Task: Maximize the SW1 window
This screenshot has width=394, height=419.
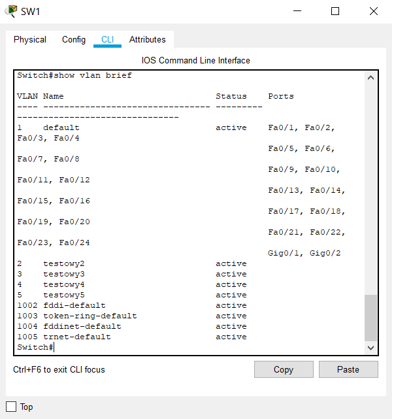Action: point(335,11)
